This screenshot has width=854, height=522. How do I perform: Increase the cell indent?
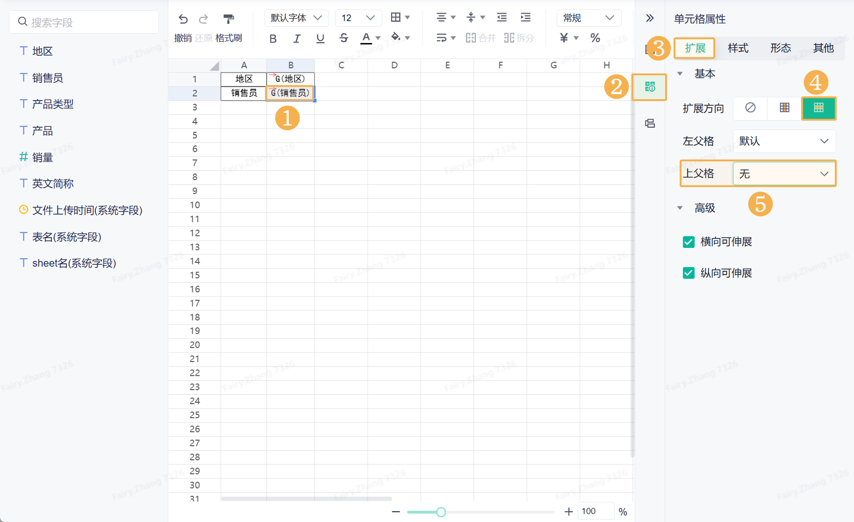(525, 17)
